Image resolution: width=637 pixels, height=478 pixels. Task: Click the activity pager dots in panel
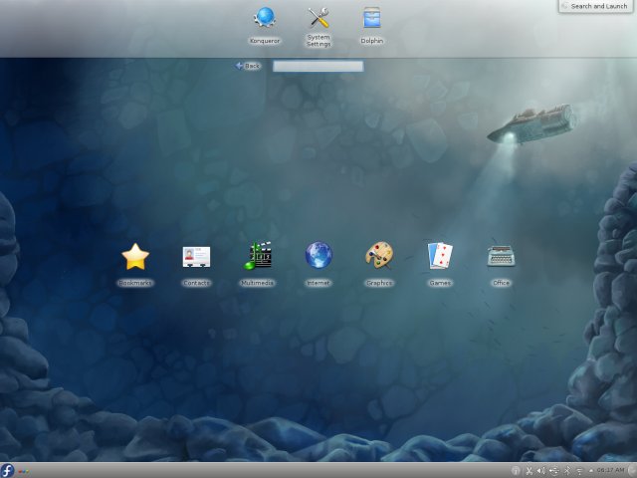tap(24, 470)
